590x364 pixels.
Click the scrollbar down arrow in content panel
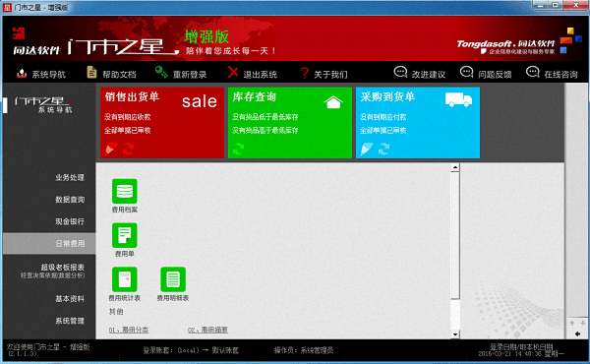[x=455, y=334]
